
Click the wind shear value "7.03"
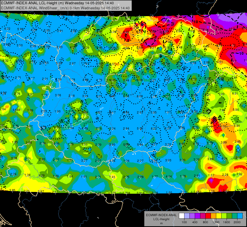pos(193,47)
